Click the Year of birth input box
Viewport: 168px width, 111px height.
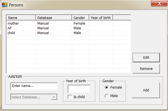pos(79,89)
